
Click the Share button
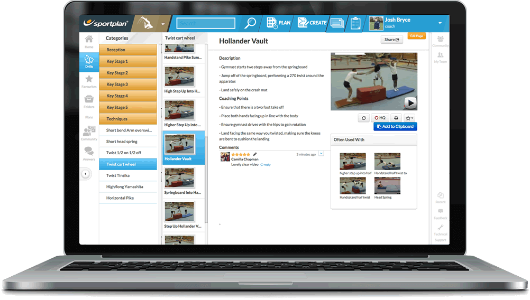coord(391,40)
